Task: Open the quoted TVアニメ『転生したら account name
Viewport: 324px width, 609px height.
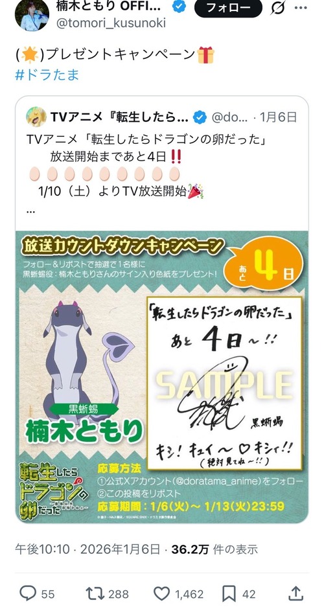Action: coord(120,117)
